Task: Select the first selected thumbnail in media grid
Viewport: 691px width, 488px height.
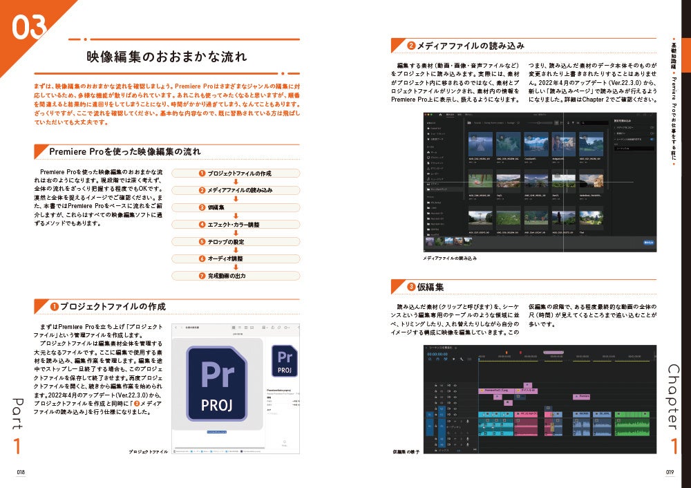Action: [x=480, y=144]
